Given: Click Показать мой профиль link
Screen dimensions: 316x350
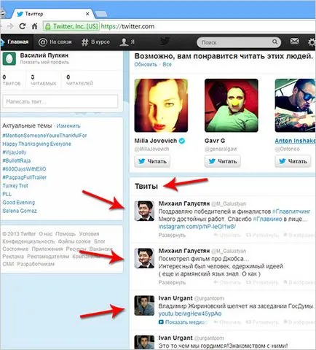Looking at the screenshot, I should (x=44, y=62).
